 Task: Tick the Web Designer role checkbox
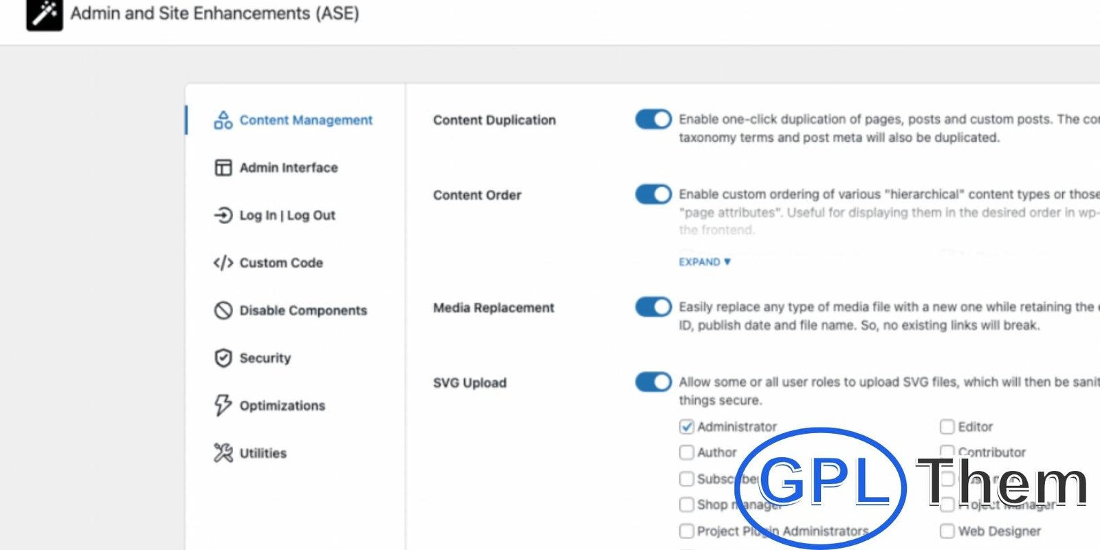[947, 531]
